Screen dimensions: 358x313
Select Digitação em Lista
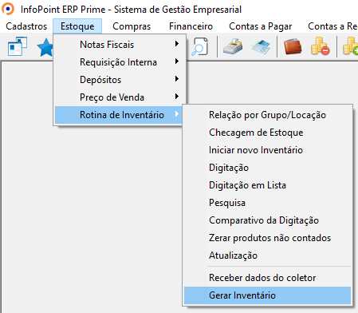coord(267,185)
